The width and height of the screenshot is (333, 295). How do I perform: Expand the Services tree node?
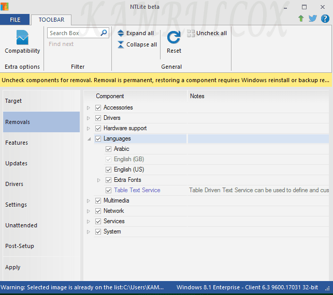point(89,222)
